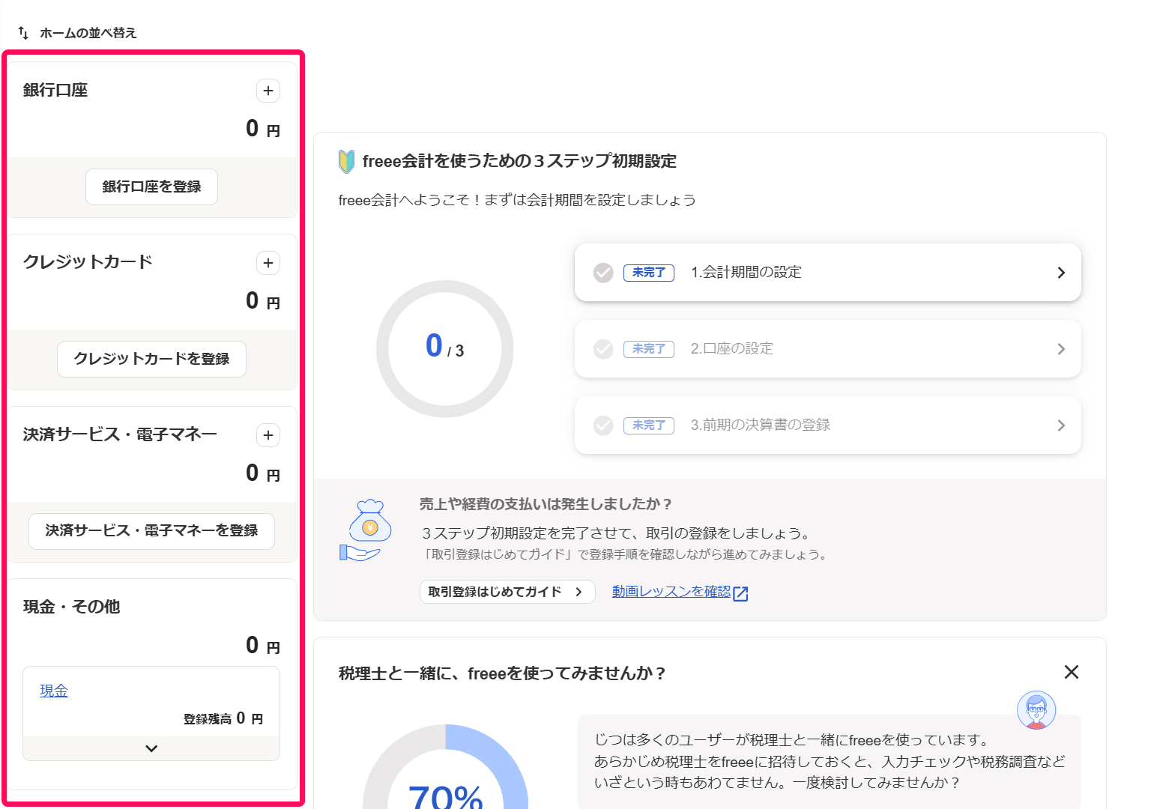Click heading freee会計を使うための3ステップ初期設定

(x=519, y=161)
